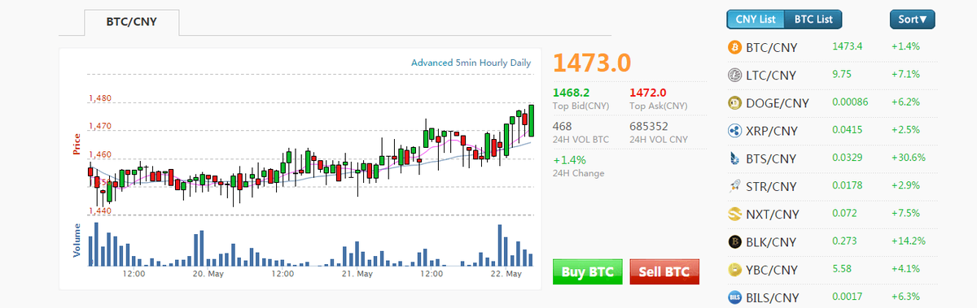
Task: Click the 1472.0 top ask value
Action: point(648,93)
